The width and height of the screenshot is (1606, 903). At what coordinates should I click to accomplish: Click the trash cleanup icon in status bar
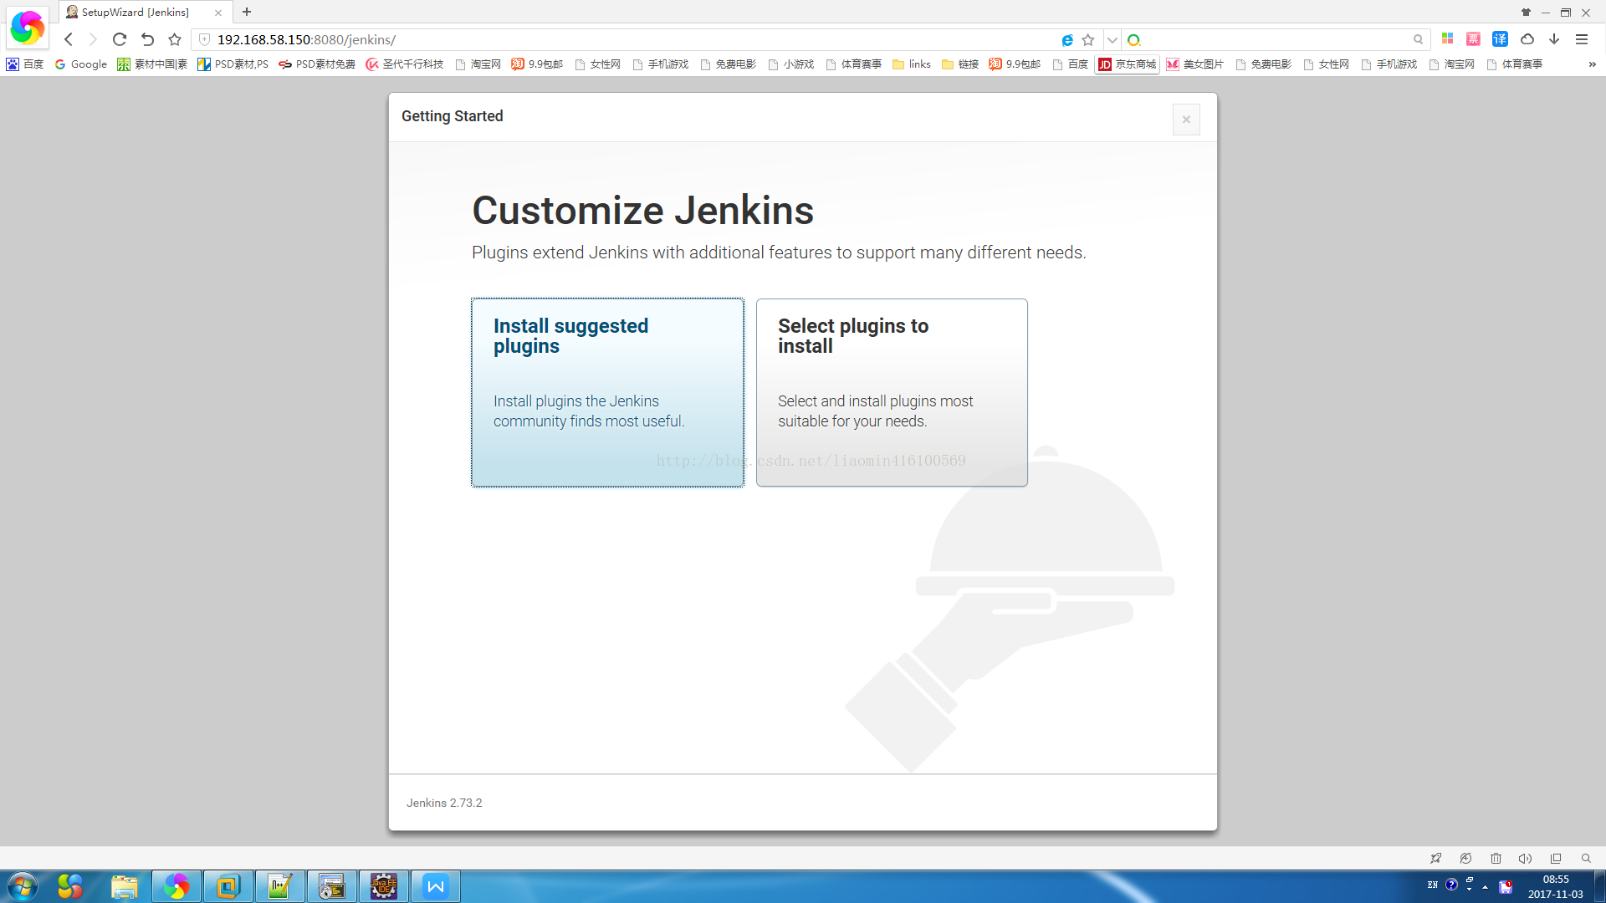(1496, 859)
